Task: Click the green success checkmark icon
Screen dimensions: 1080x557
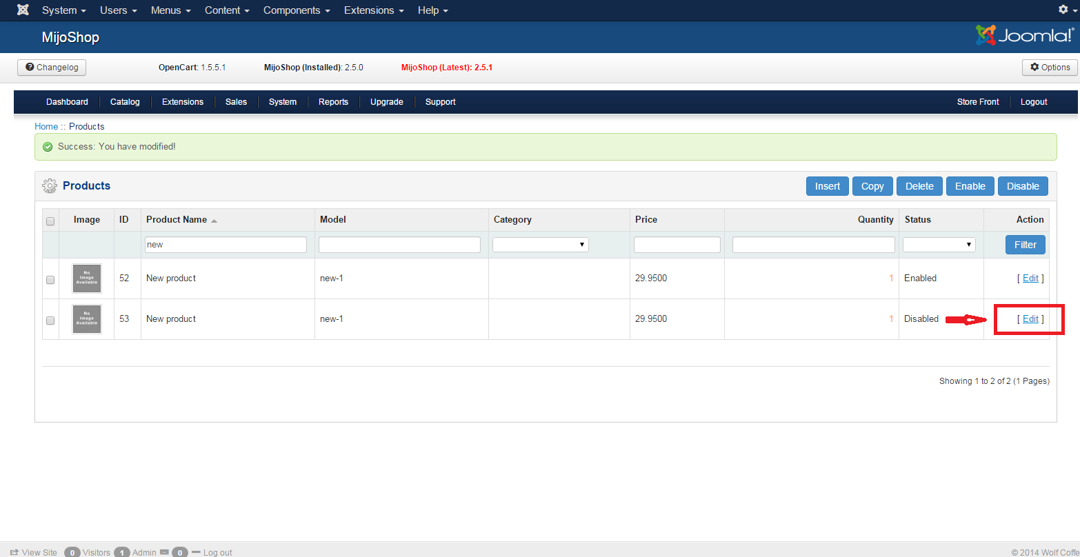Action: [48, 147]
